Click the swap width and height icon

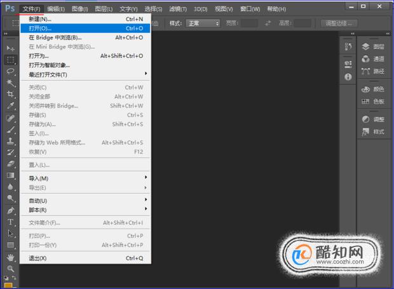coord(268,24)
